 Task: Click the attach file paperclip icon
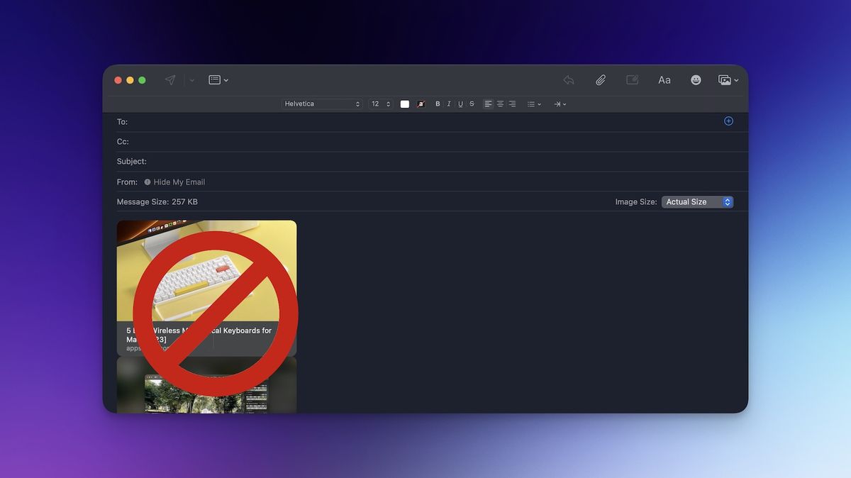[600, 80]
